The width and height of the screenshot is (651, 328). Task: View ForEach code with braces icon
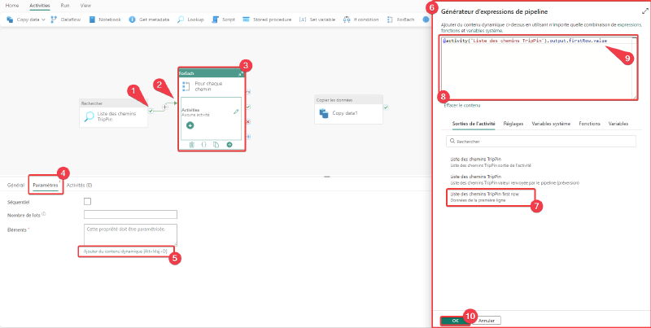(x=204, y=145)
